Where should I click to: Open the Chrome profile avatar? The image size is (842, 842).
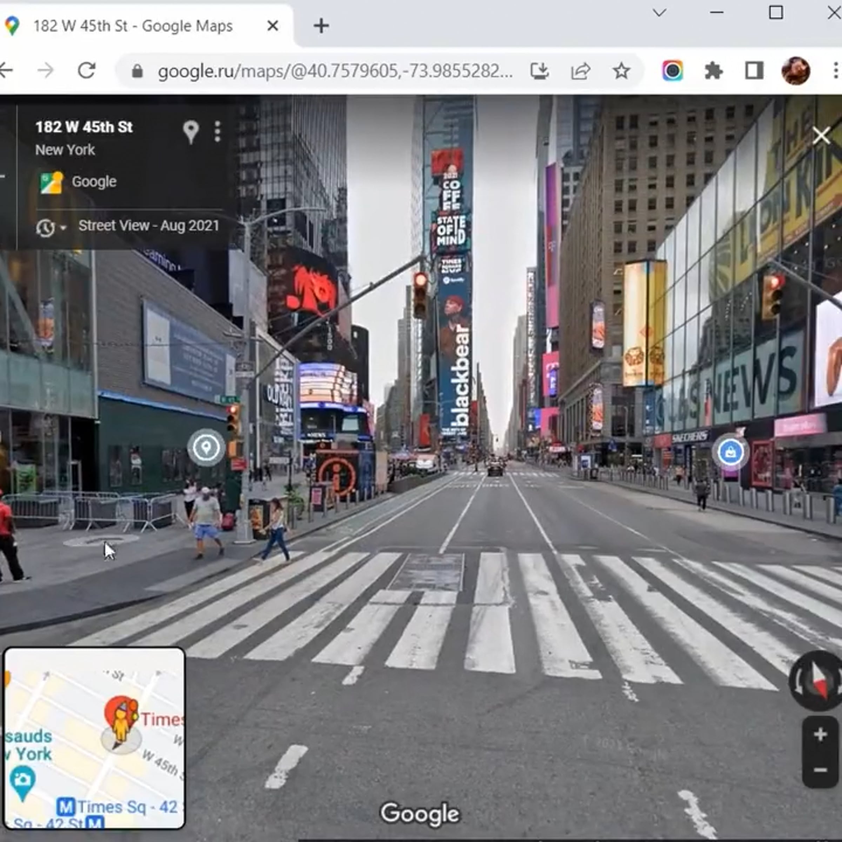(796, 71)
